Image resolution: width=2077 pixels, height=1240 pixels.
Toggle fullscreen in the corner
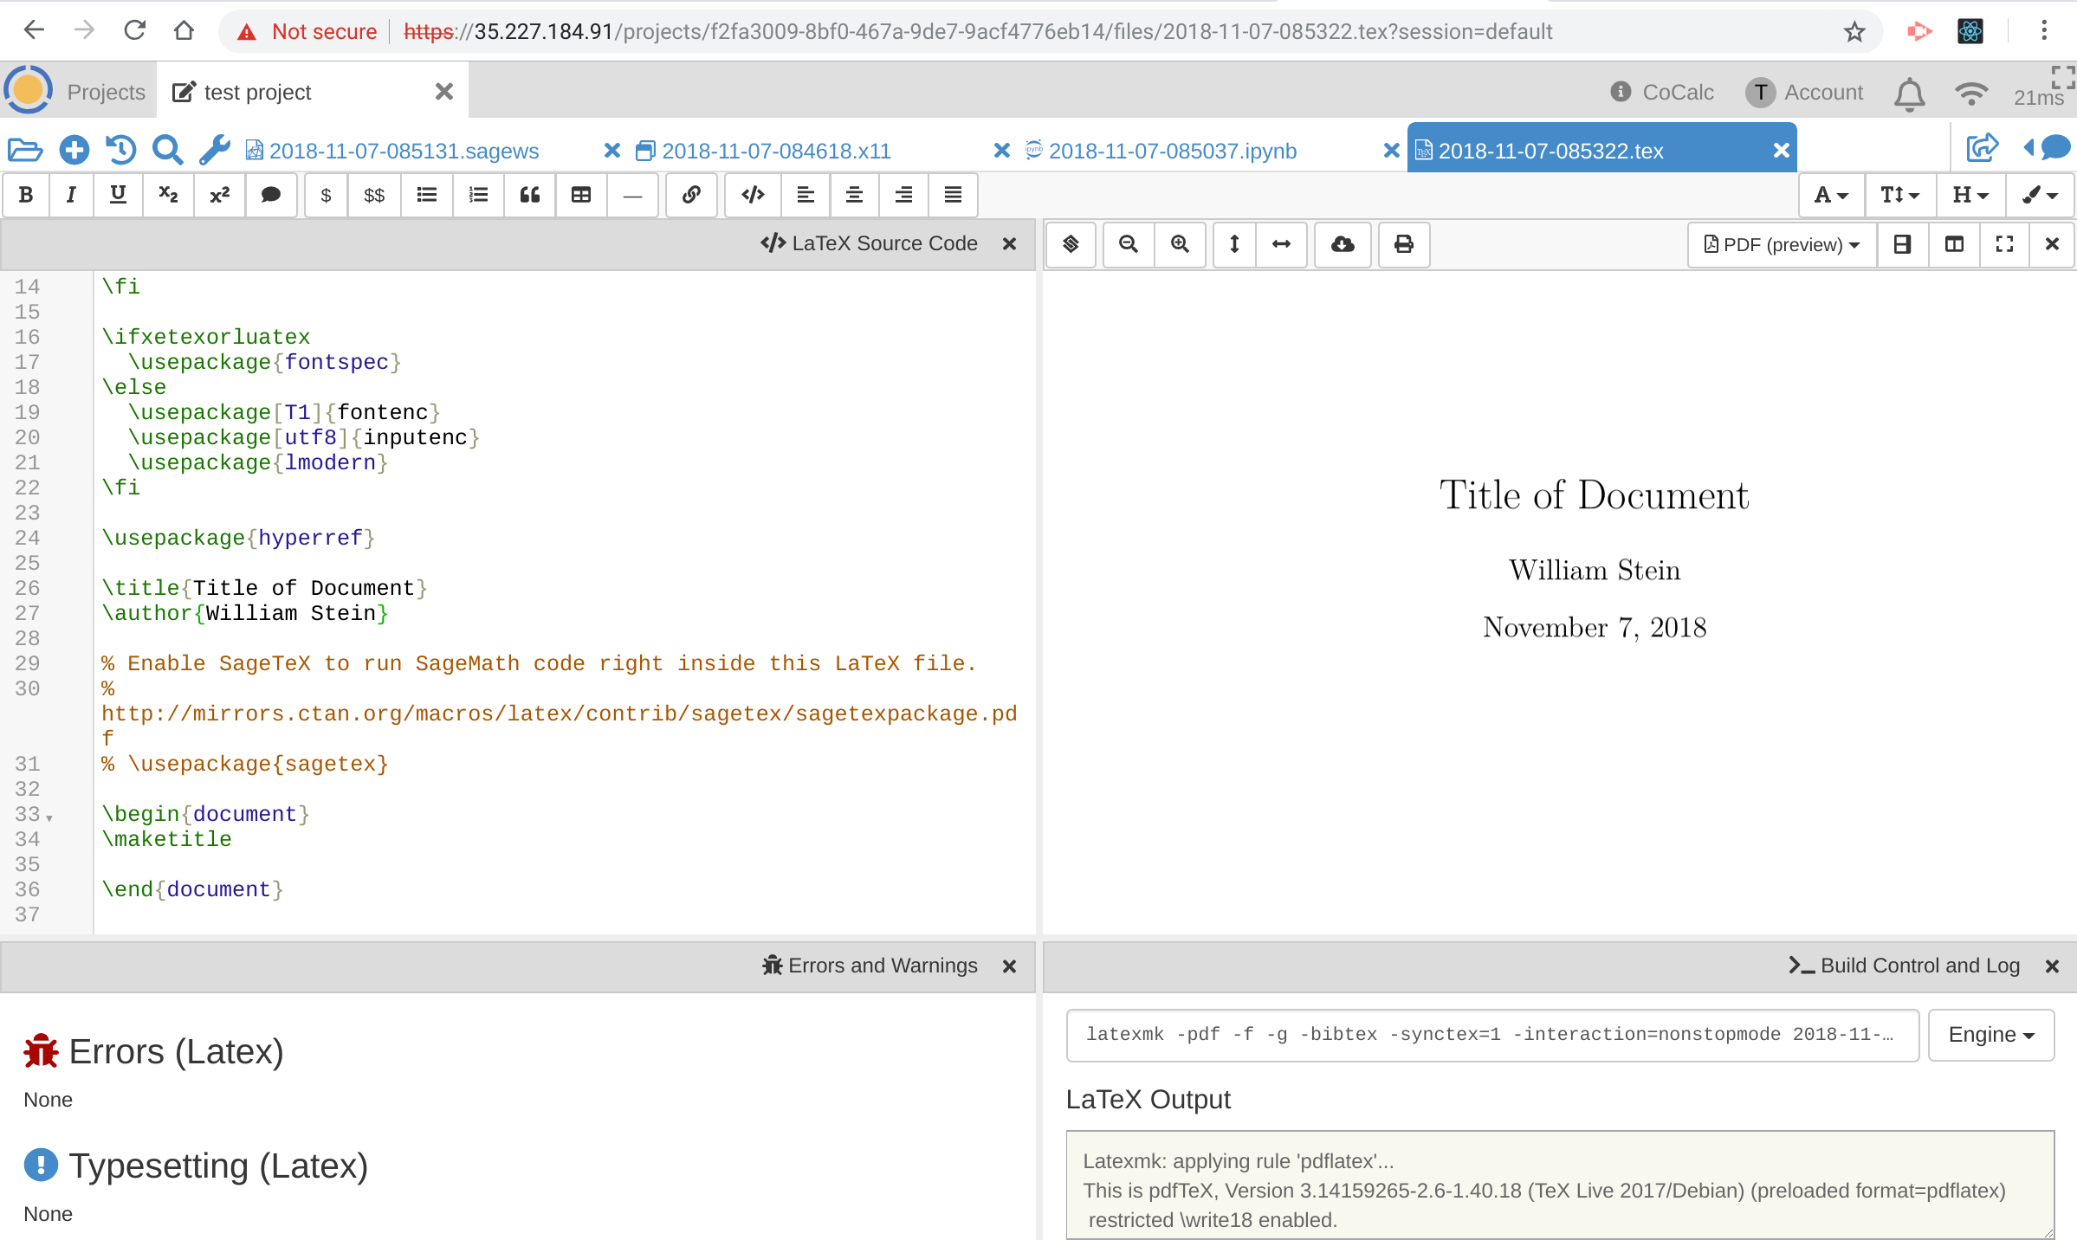pos(2063,76)
